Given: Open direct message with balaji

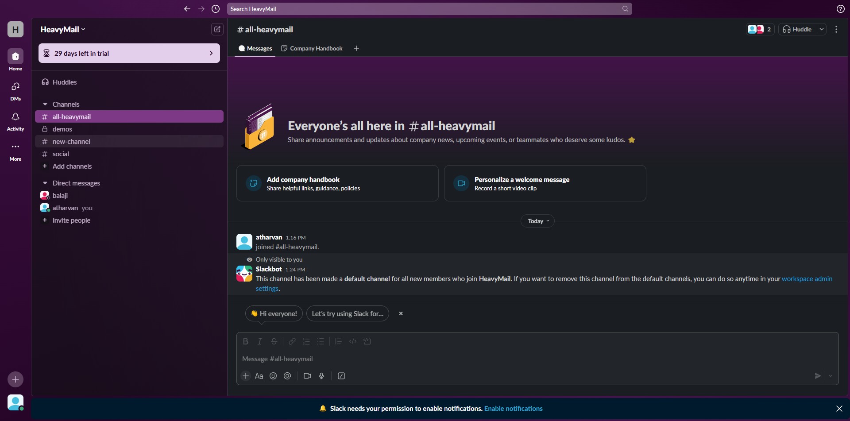Looking at the screenshot, I should tap(129, 195).
